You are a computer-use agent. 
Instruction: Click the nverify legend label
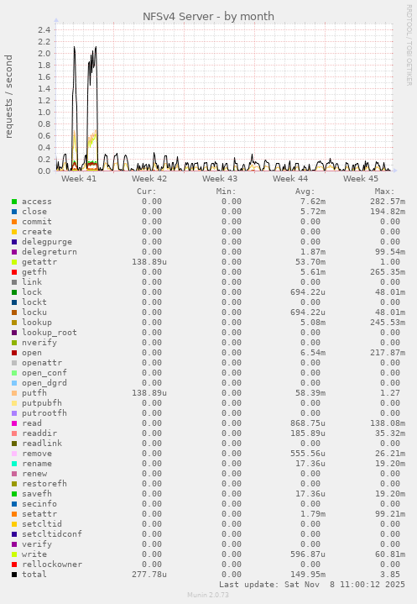(x=39, y=343)
